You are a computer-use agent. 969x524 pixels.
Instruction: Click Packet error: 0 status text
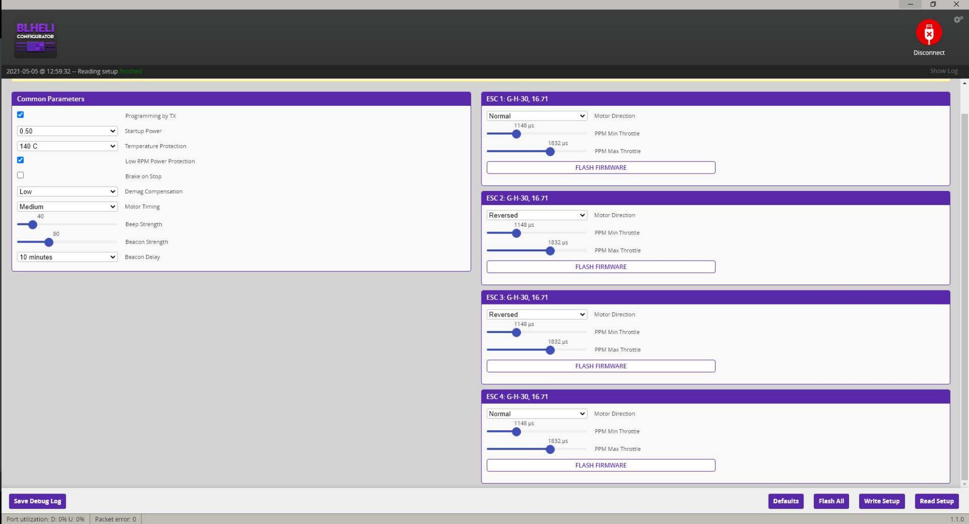coord(116,519)
